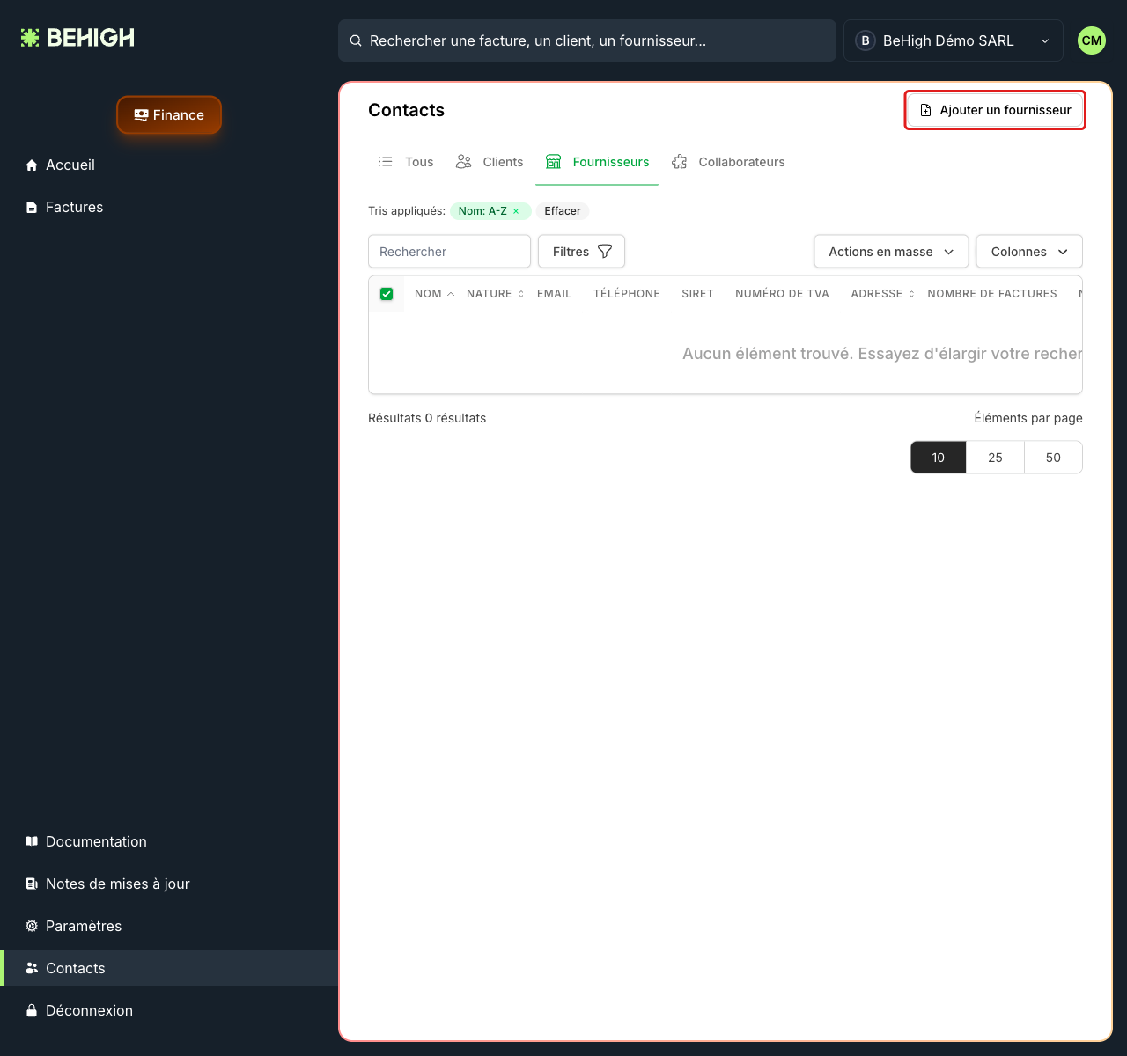
Task: Switch to the Tous tab
Action: [x=406, y=162]
